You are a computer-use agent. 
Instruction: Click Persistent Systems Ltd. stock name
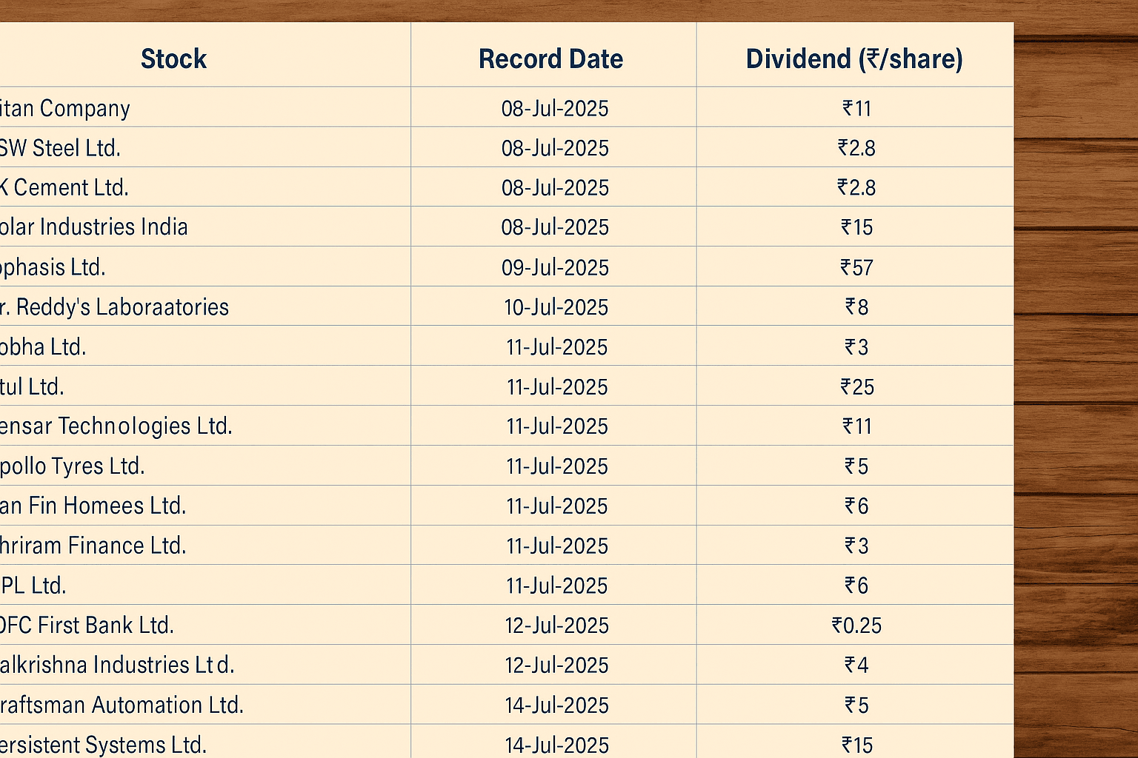(x=104, y=744)
